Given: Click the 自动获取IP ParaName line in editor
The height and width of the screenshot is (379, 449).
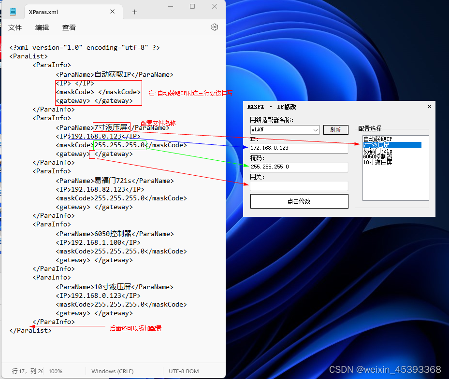Looking at the screenshot, I should 115,75.
